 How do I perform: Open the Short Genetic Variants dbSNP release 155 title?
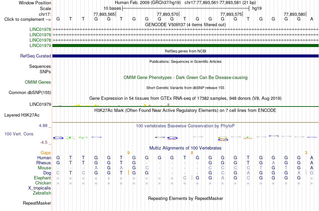[185, 88]
